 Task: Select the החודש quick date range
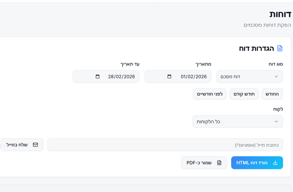click(272, 94)
